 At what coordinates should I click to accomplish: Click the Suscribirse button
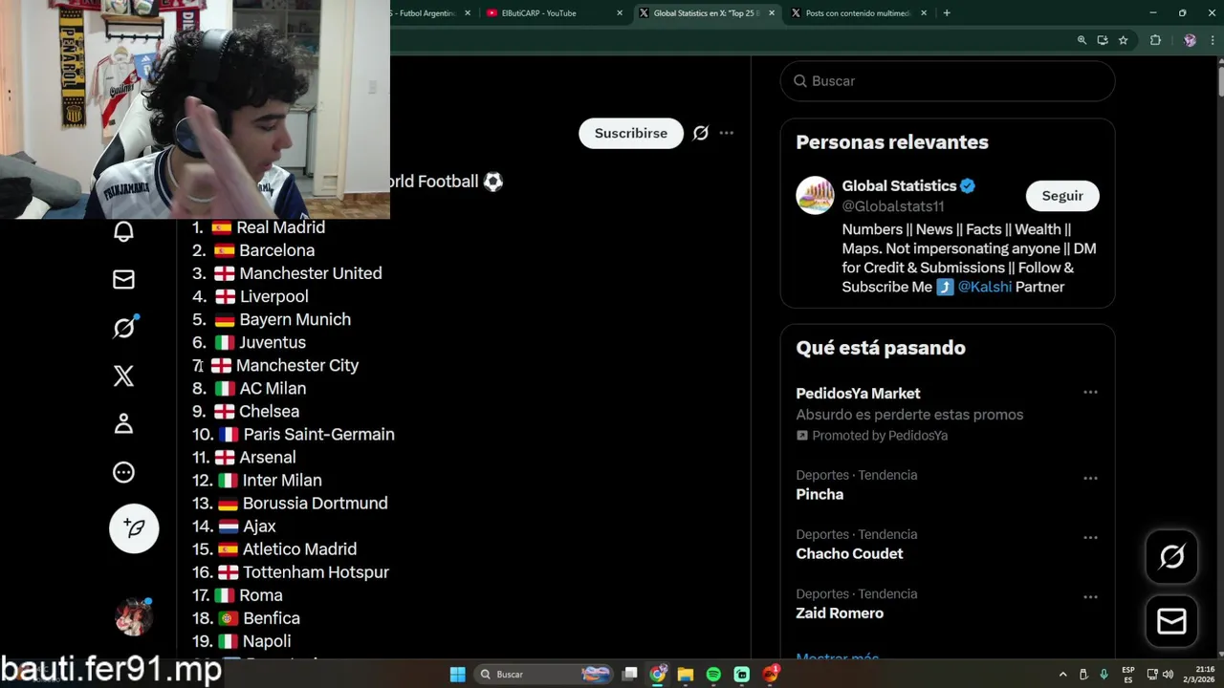tap(631, 133)
